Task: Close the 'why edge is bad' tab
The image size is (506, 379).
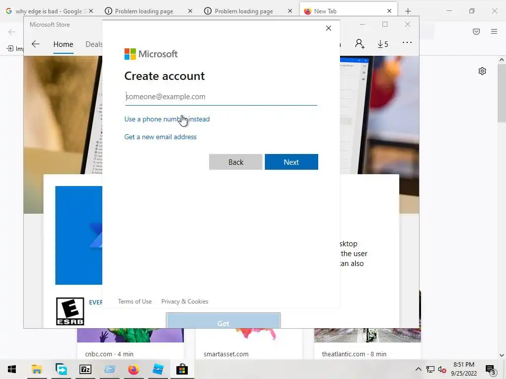Action: (x=91, y=11)
